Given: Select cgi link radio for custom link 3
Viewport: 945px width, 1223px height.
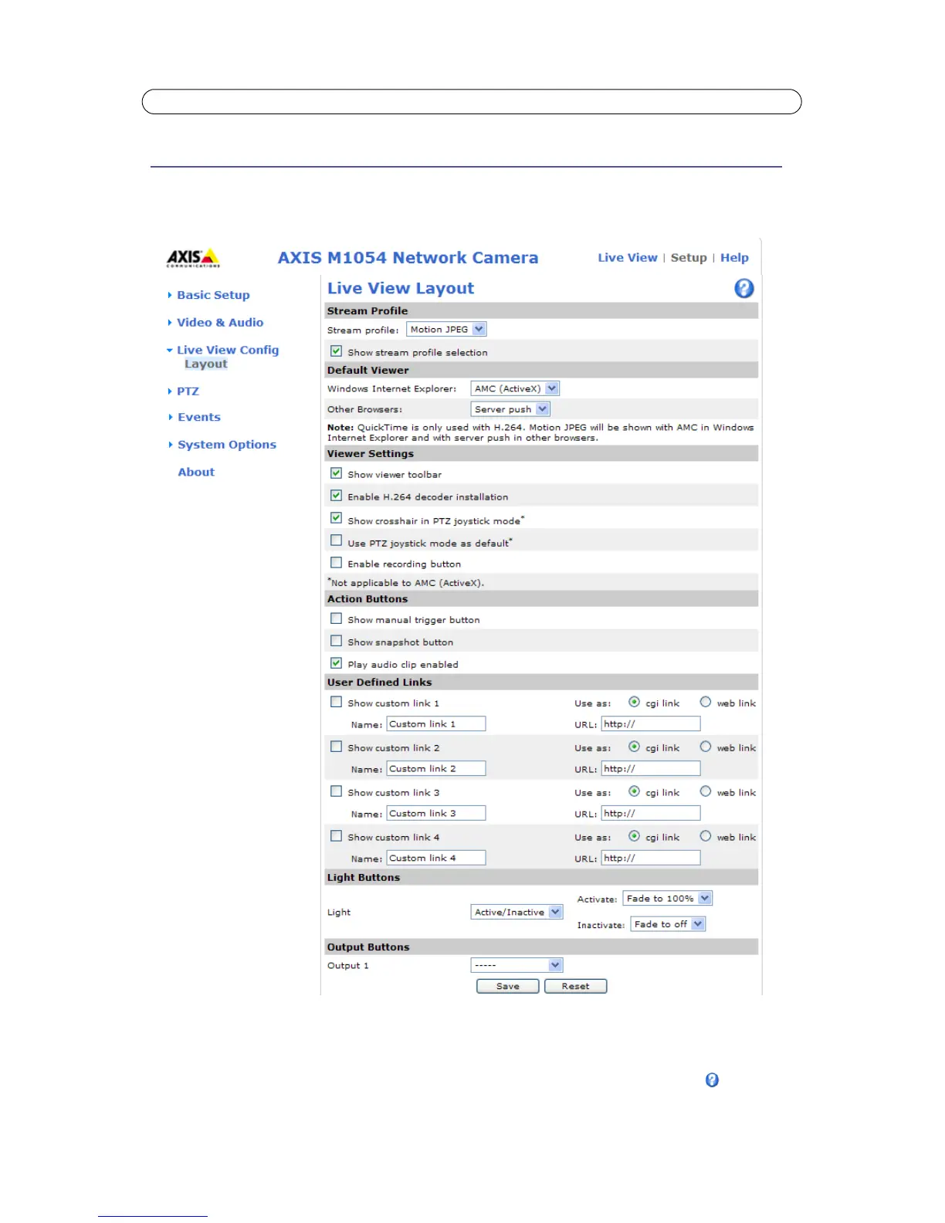Looking at the screenshot, I should [x=634, y=791].
